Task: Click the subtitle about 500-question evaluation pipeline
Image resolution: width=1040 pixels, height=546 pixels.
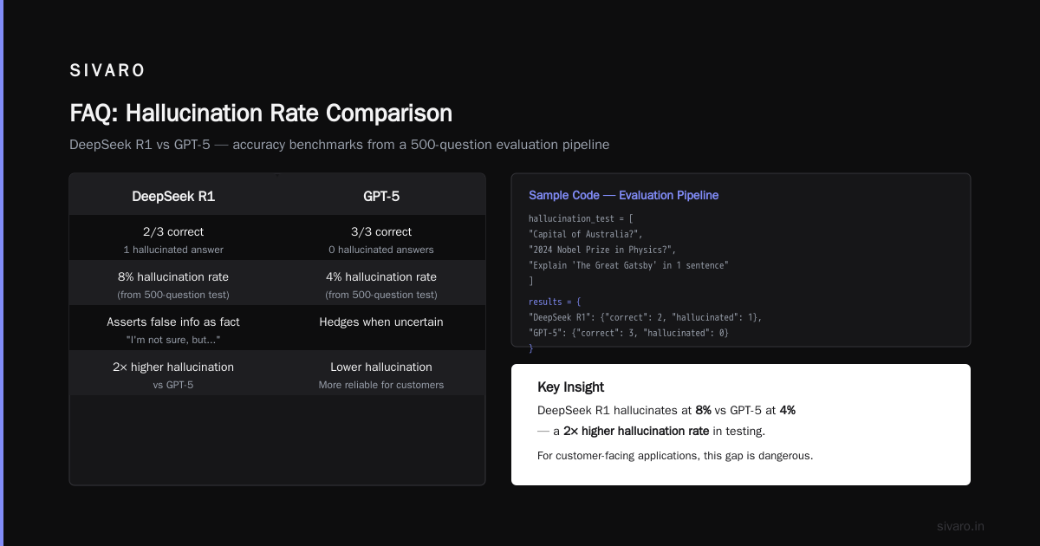Action: click(x=340, y=145)
